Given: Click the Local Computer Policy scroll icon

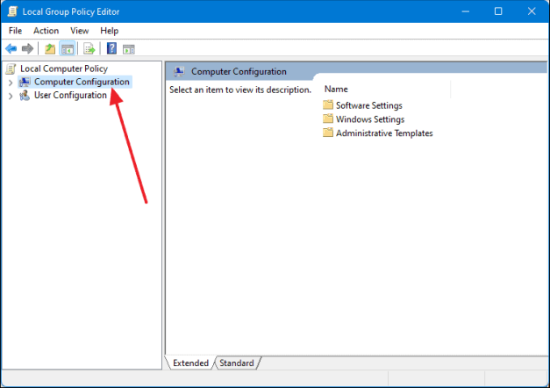Looking at the screenshot, I should 11,68.
